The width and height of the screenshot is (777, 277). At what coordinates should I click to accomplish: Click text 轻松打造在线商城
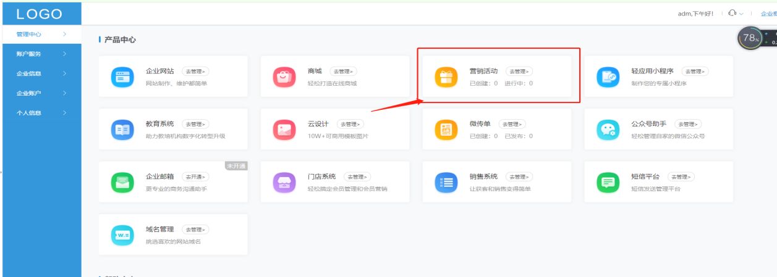(332, 84)
